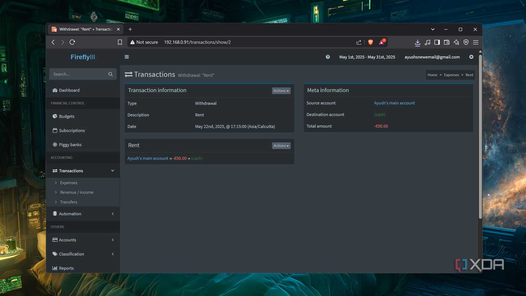
Task: Click the browser back arrow
Action: [53, 42]
